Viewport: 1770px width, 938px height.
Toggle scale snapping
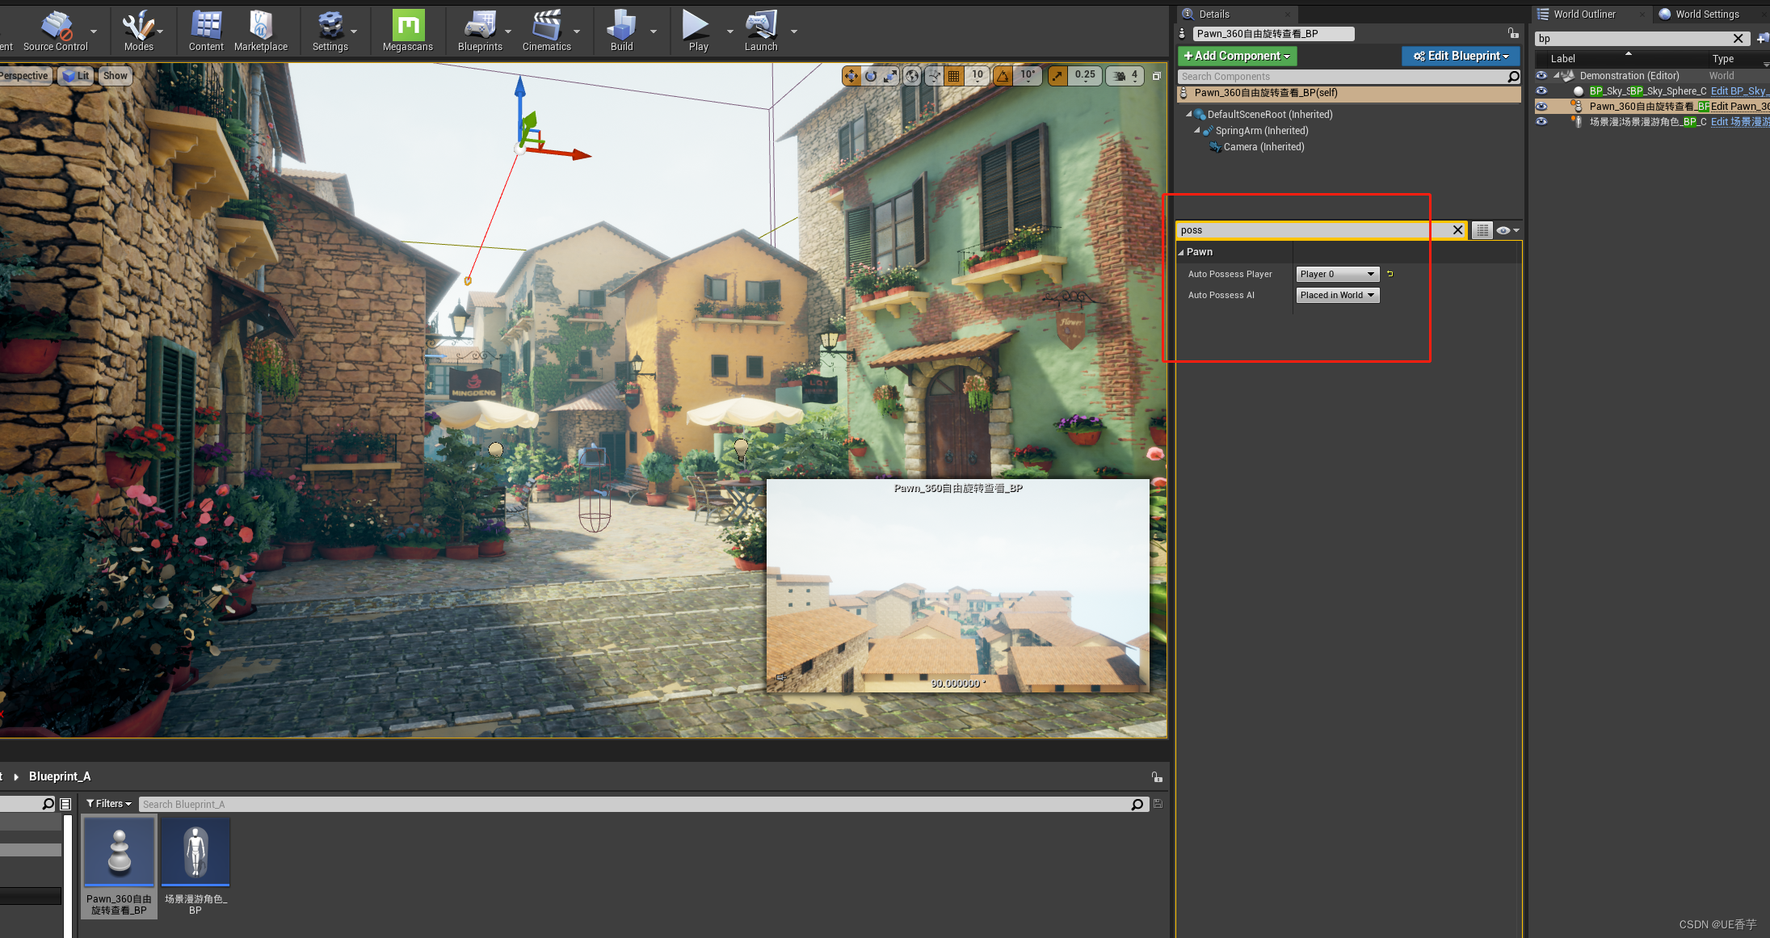(x=1057, y=76)
